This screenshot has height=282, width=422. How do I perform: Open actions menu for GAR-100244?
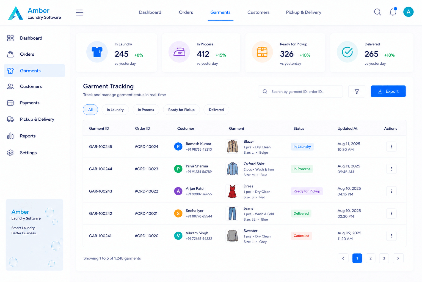click(391, 169)
